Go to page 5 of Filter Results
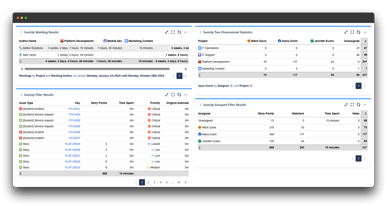Image resolution: width=387 pixels, height=206 pixels. 167,182
